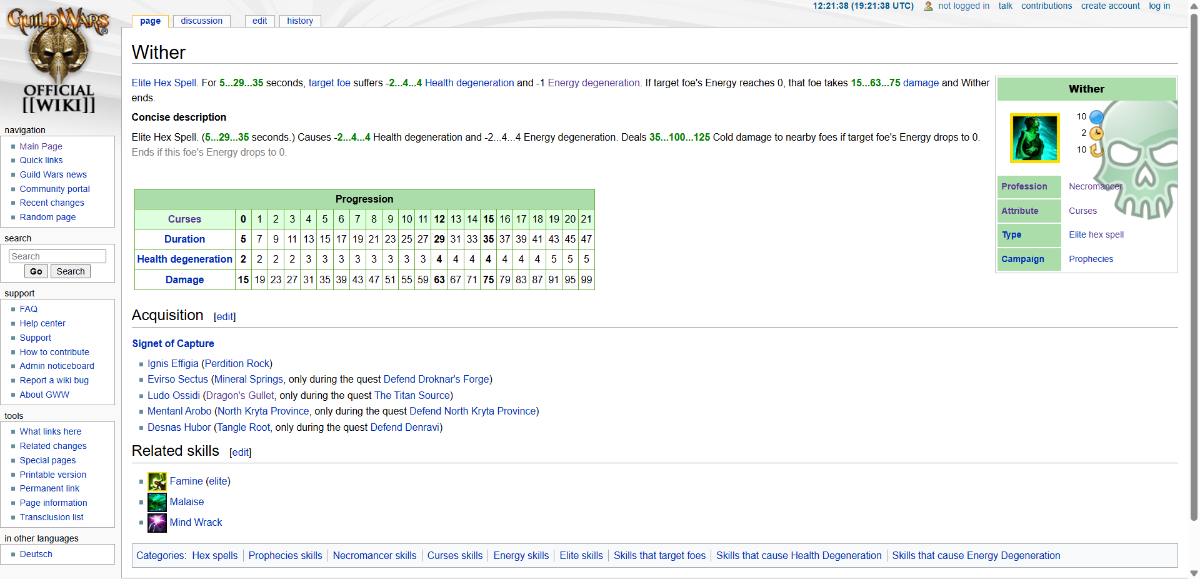Click the log in link
The height and width of the screenshot is (579, 1200).
(1159, 6)
